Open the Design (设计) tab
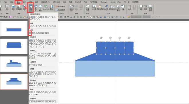Viewport: 189px width, 104px height. (24, 2)
